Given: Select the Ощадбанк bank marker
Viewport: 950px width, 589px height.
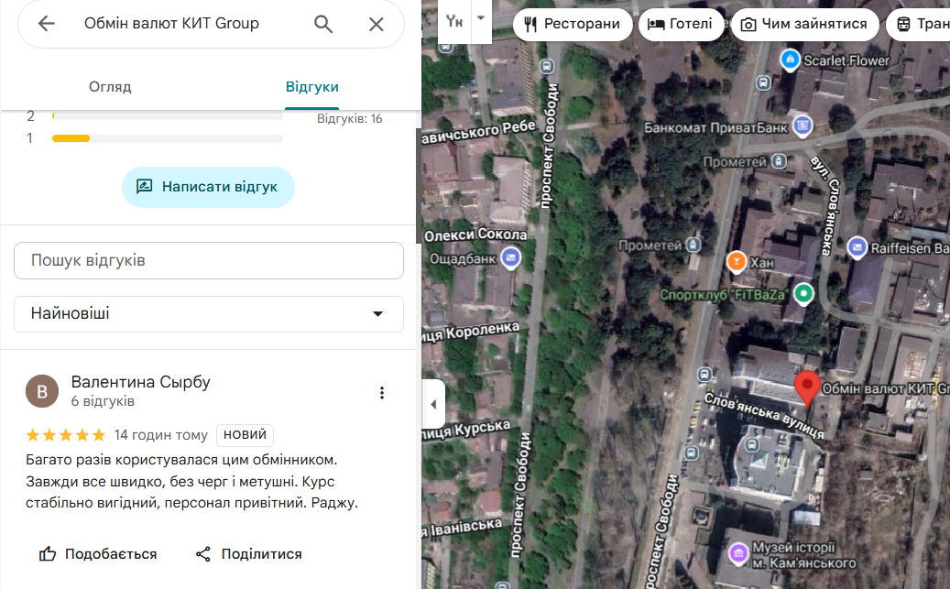Looking at the screenshot, I should tap(511, 258).
